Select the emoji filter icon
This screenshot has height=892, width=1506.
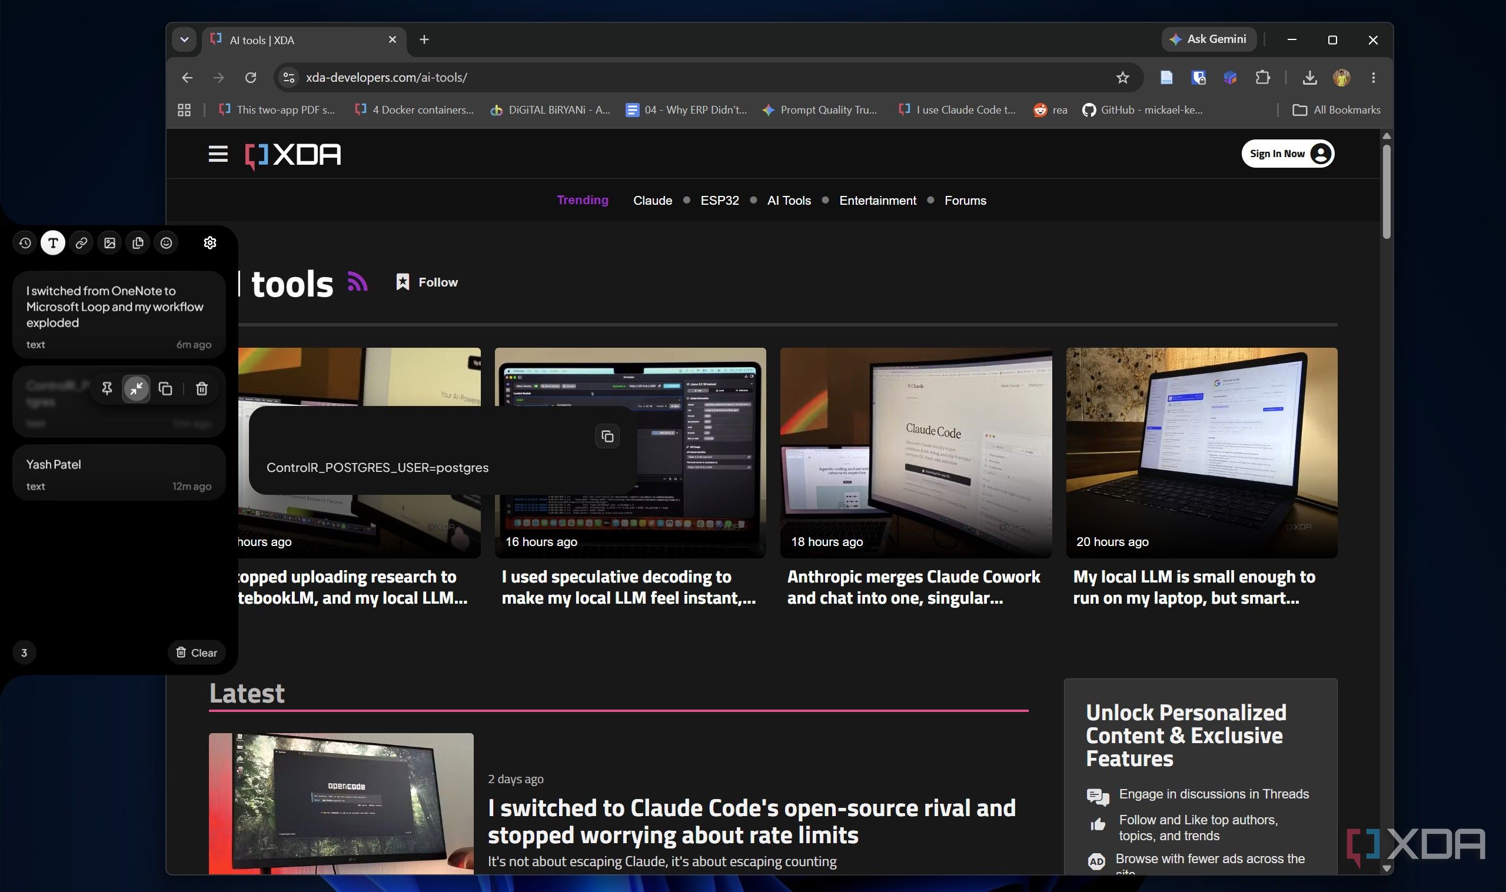pos(166,243)
